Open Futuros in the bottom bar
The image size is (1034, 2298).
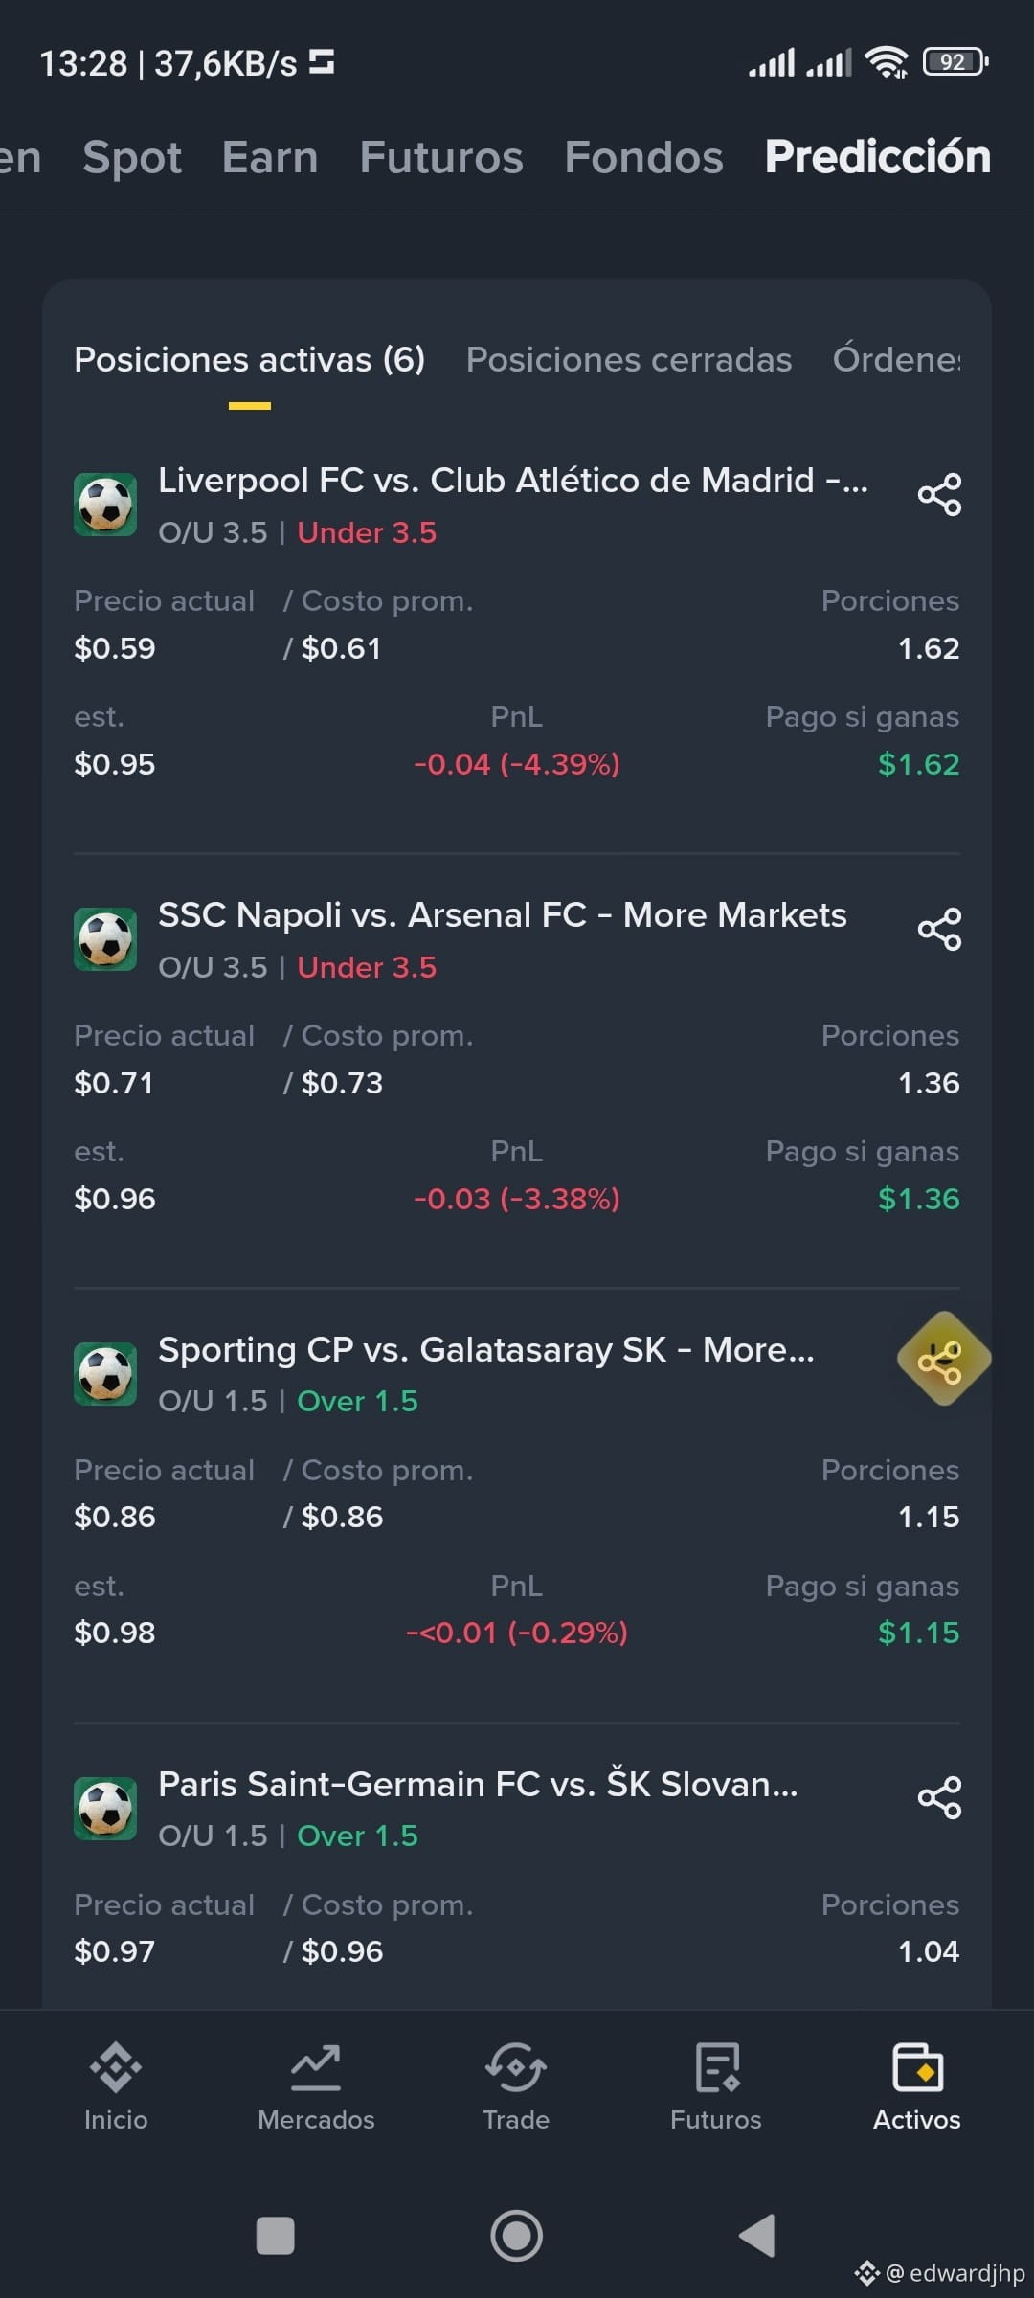point(716,2086)
